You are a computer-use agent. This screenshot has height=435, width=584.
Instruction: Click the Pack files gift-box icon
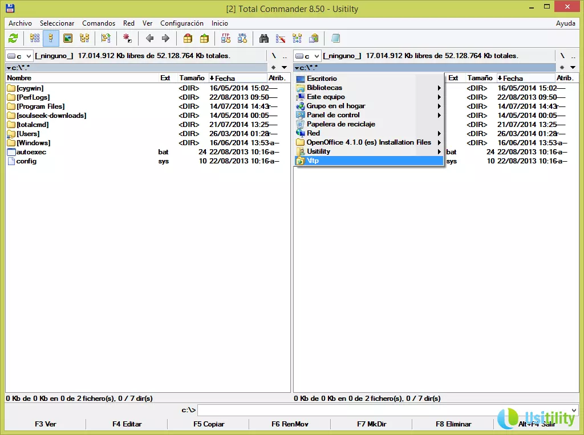point(188,38)
